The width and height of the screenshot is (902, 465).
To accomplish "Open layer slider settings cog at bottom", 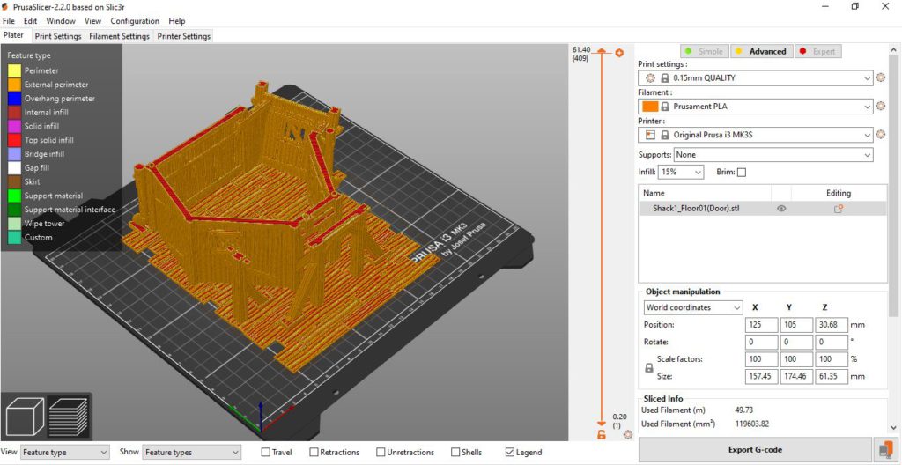I will tap(627, 434).
